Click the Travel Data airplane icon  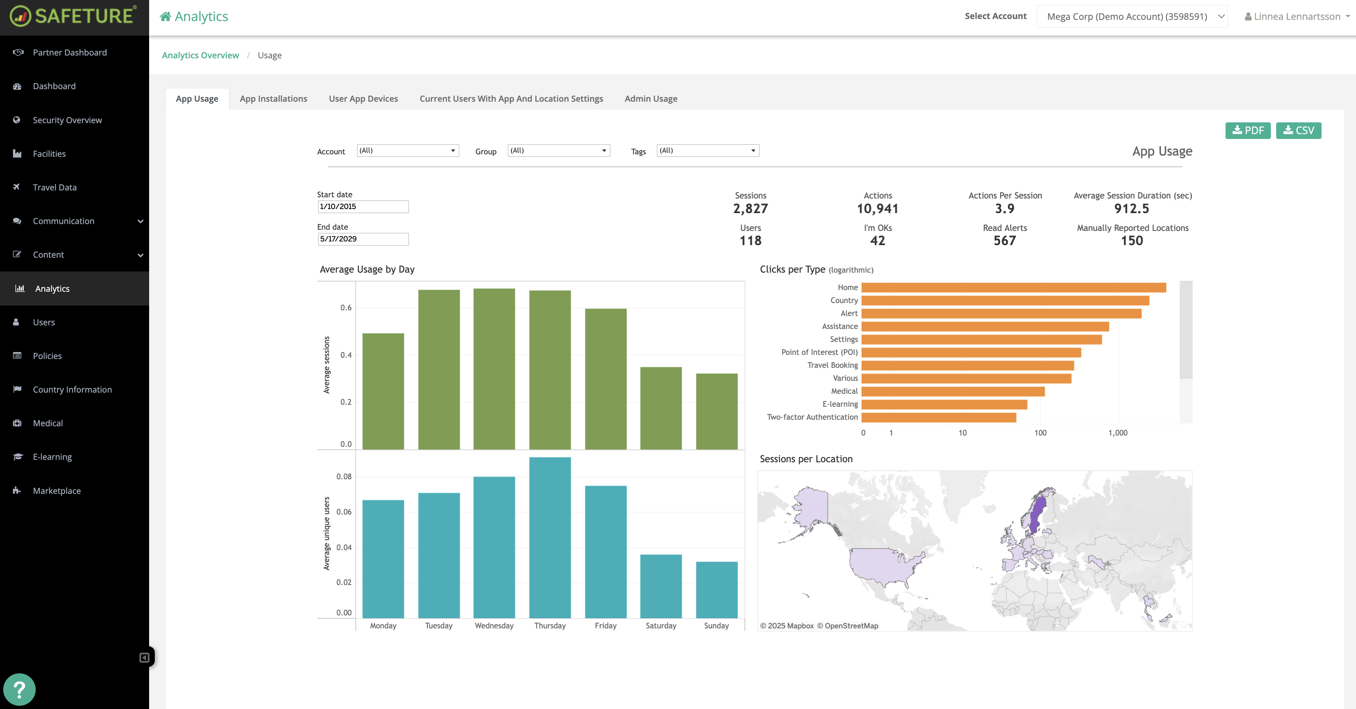(x=17, y=187)
